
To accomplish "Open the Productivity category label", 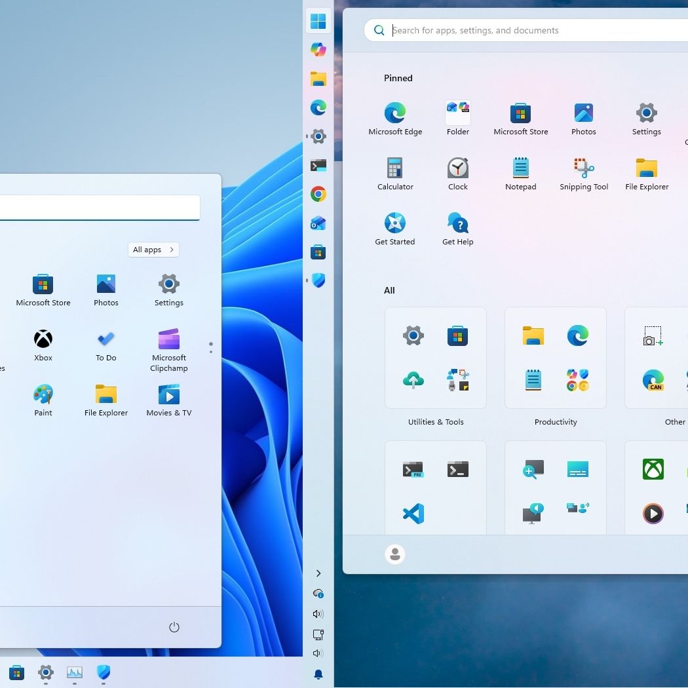I will (x=556, y=422).
